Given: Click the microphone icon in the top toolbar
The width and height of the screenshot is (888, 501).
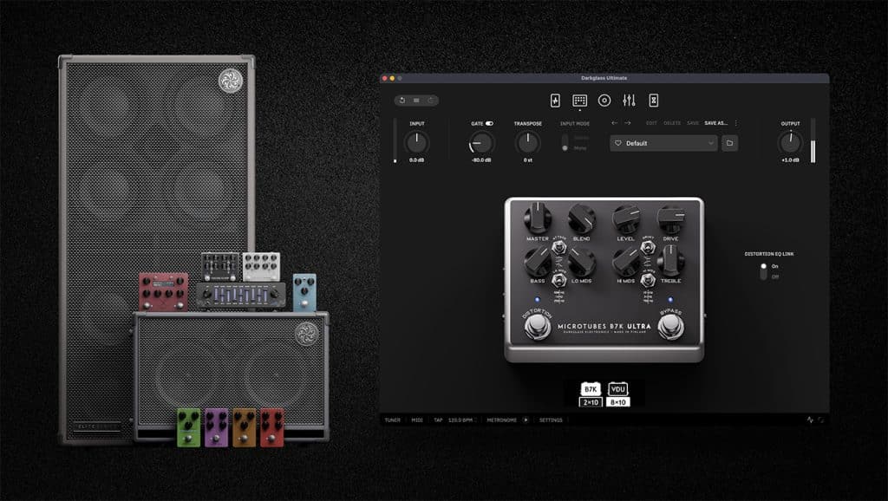Looking at the screenshot, I should point(604,99).
